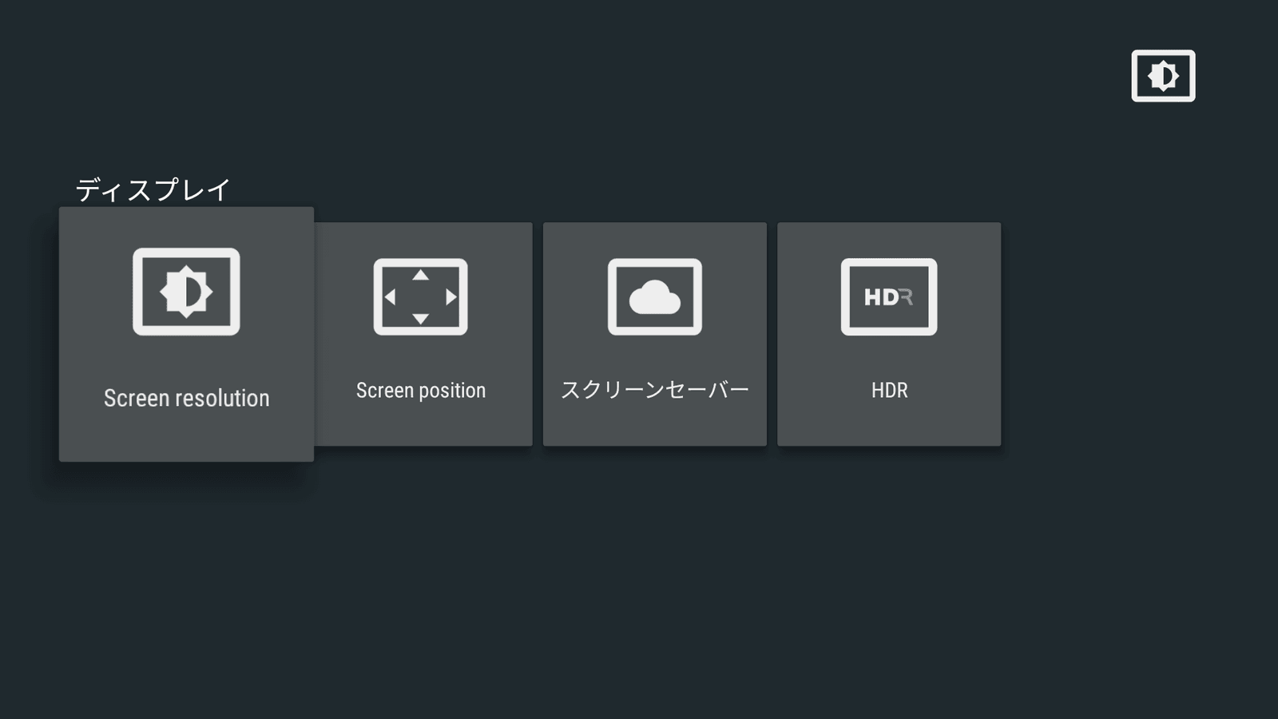Select the "Screen position" text label
The width and height of the screenshot is (1278, 719).
coord(420,391)
